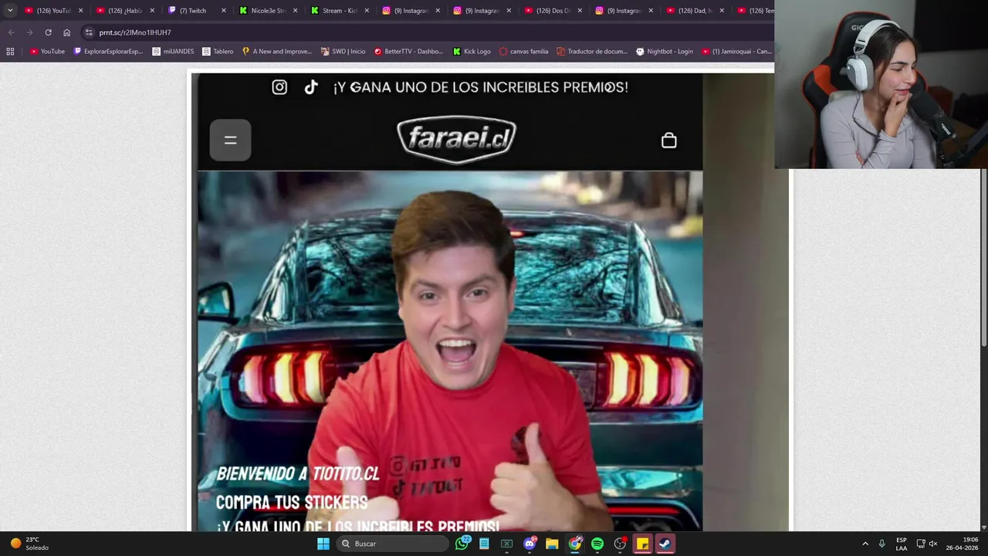The image size is (988, 556).
Task: Open the Xbox Game Bar taskbar icon
Action: [506, 544]
